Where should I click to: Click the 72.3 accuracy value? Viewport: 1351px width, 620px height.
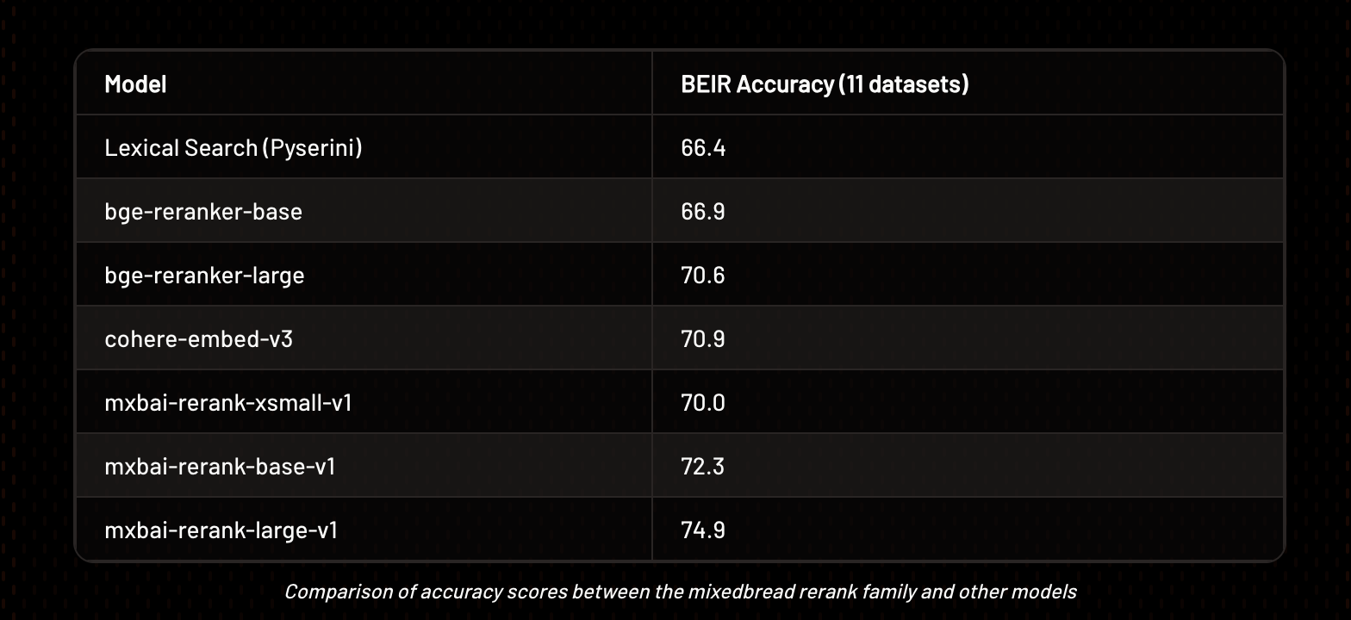703,467
